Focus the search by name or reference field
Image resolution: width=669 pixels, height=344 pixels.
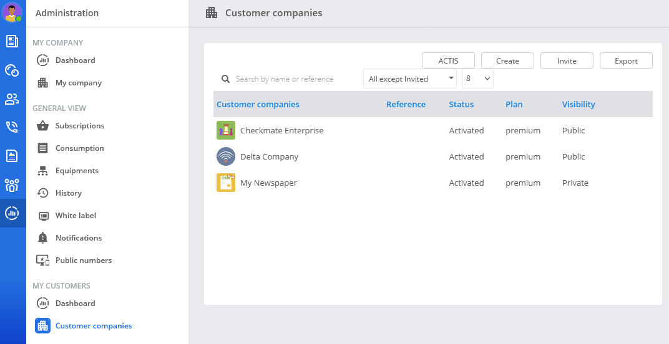[x=295, y=79]
